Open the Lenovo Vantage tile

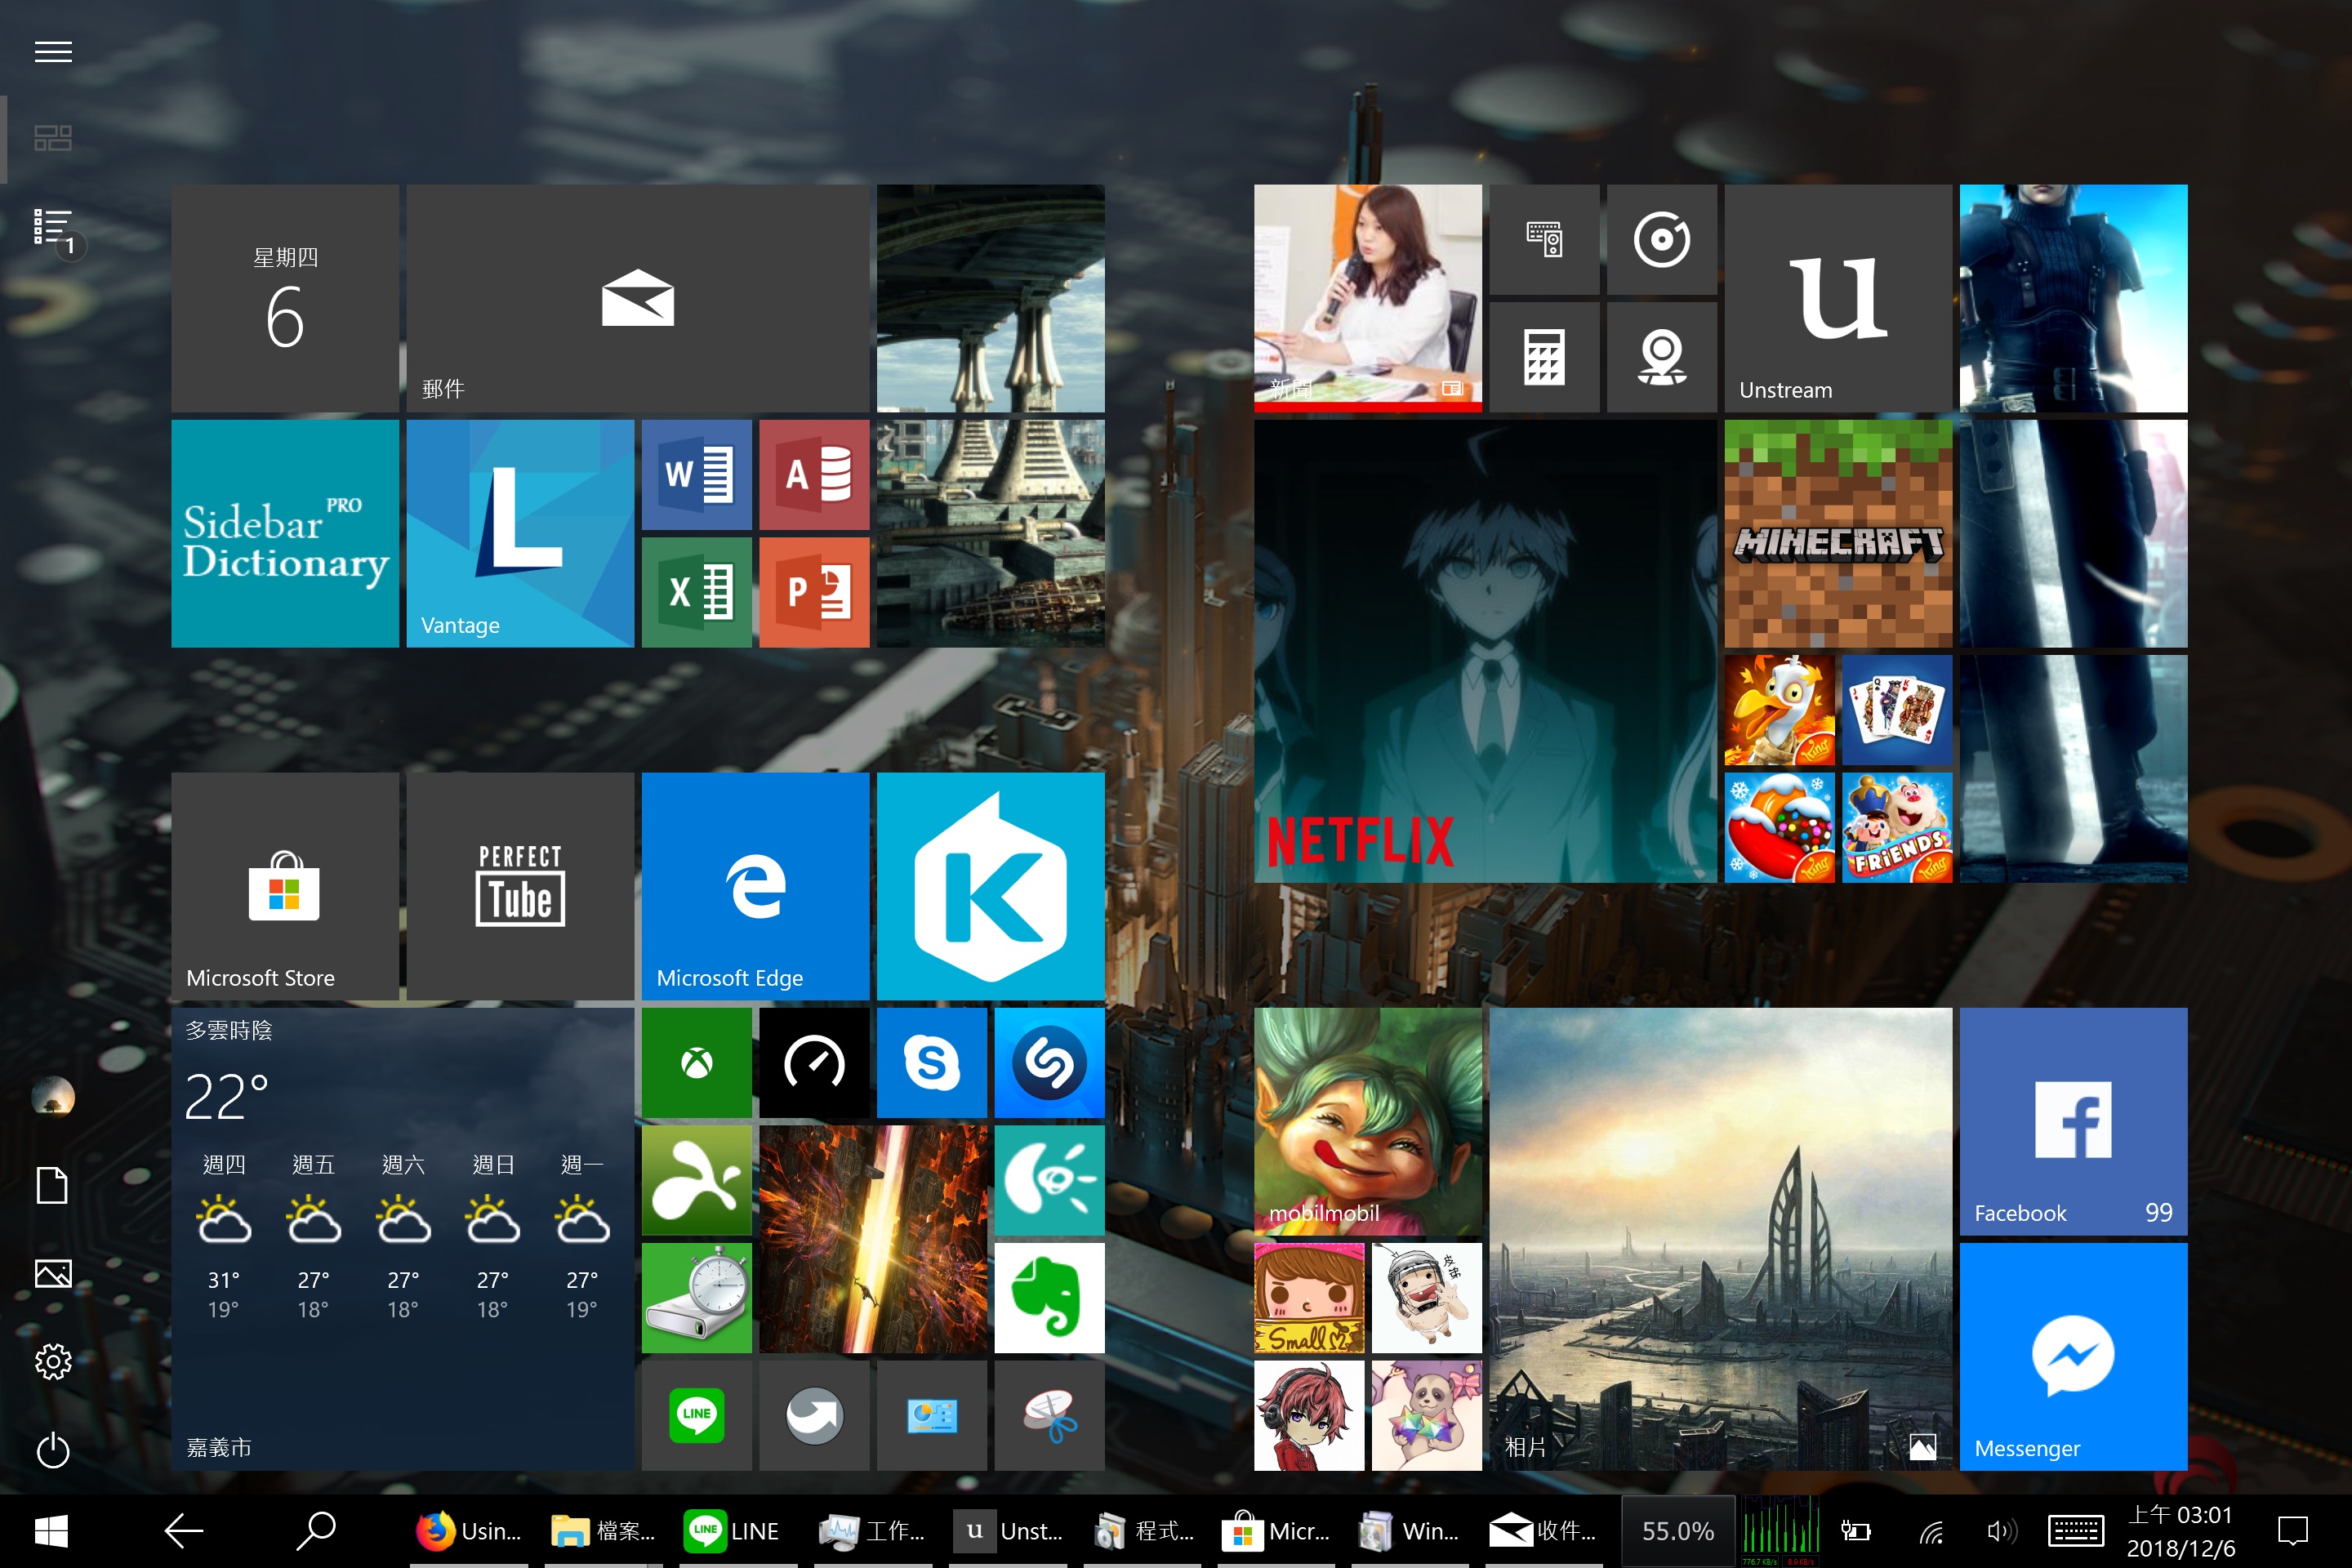click(520, 533)
